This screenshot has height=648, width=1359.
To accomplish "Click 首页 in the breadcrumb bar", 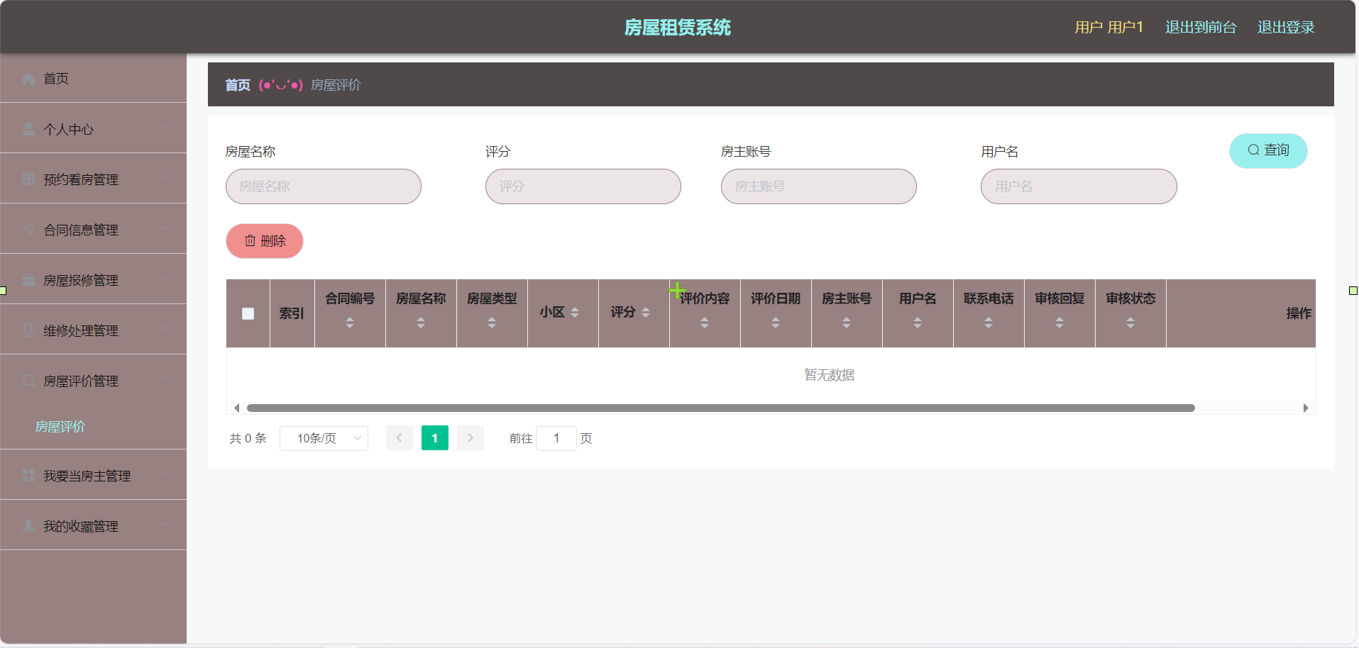I will [x=238, y=85].
